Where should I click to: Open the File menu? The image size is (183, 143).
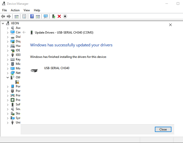click(5, 10)
